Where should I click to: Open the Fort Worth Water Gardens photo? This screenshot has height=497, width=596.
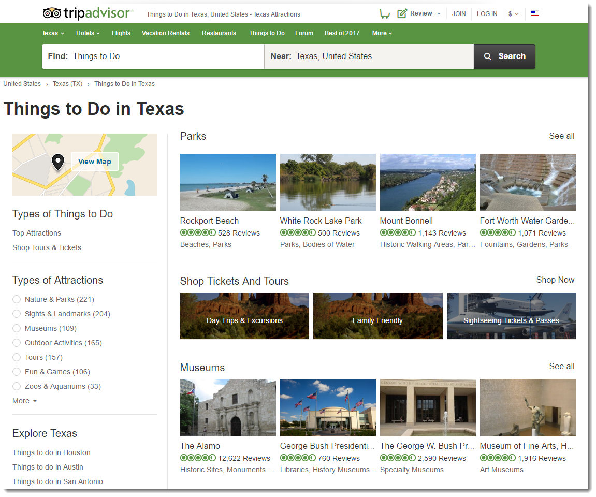[528, 182]
